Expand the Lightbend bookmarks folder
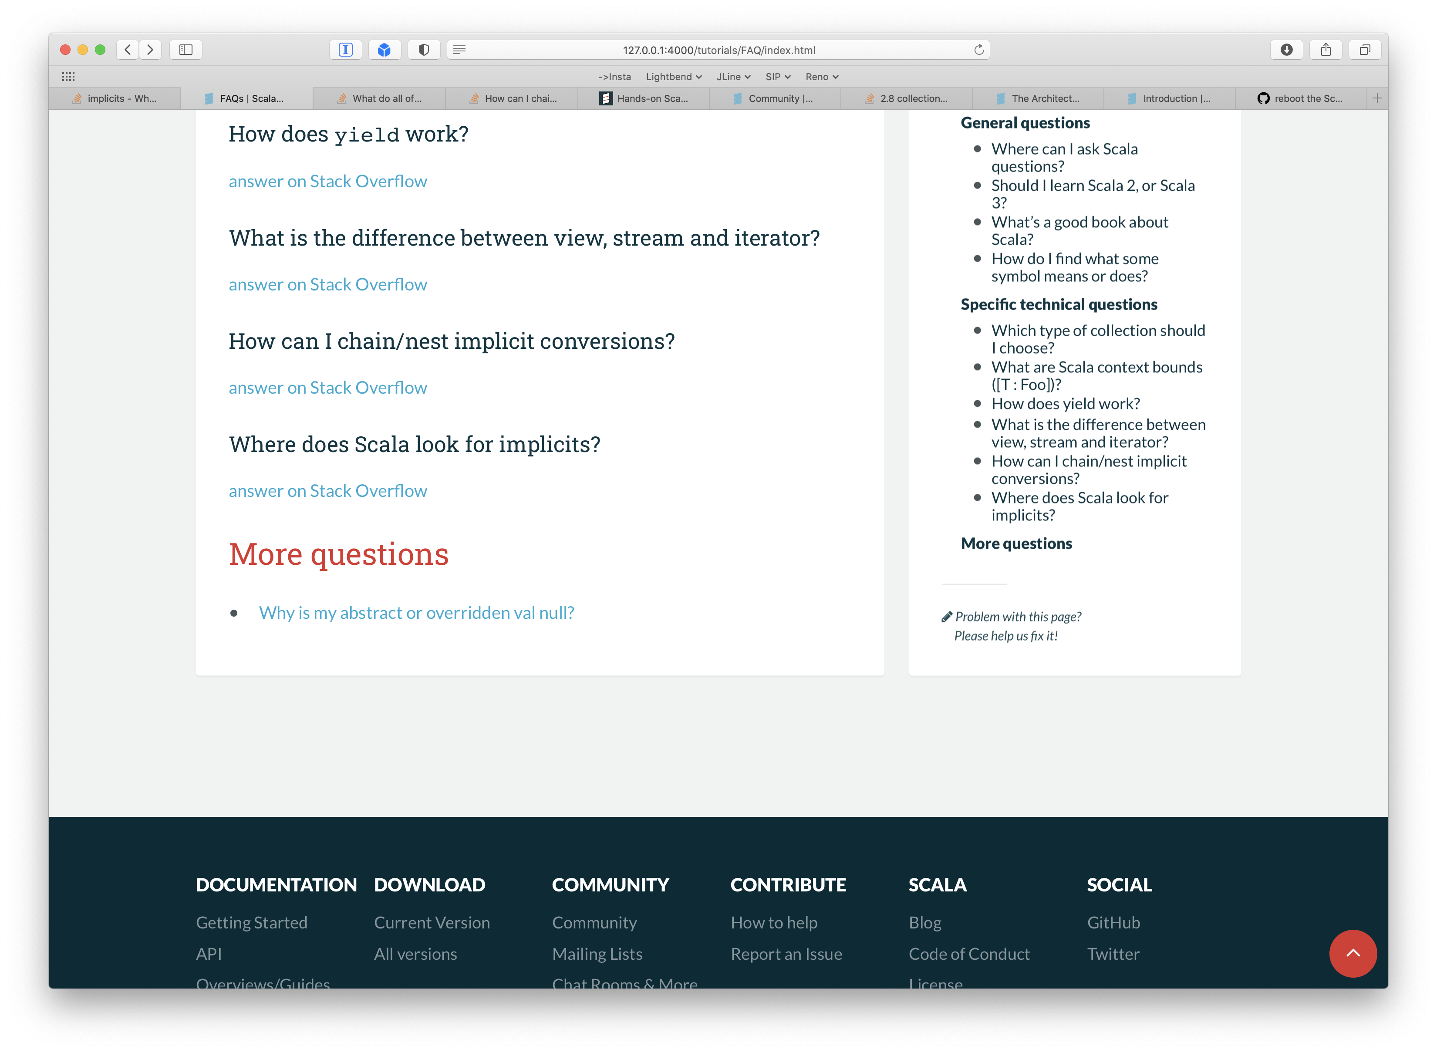The width and height of the screenshot is (1437, 1053). click(674, 77)
